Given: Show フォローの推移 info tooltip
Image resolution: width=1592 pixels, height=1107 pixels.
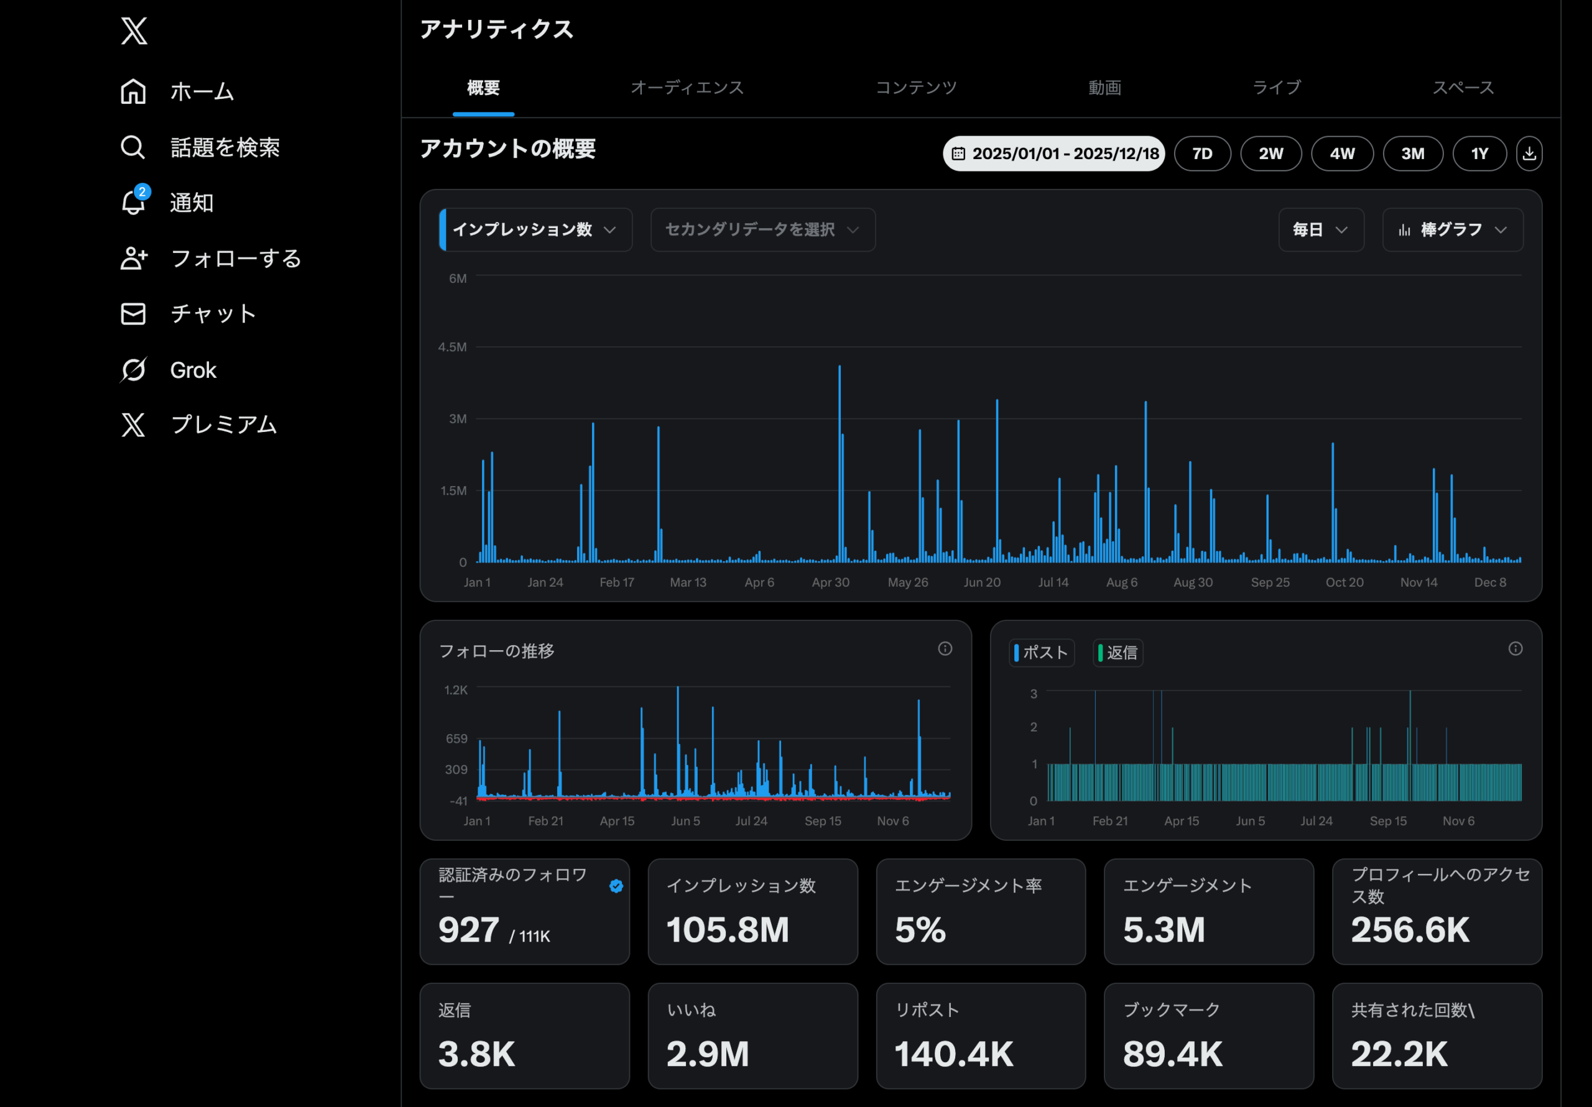Looking at the screenshot, I should [945, 649].
